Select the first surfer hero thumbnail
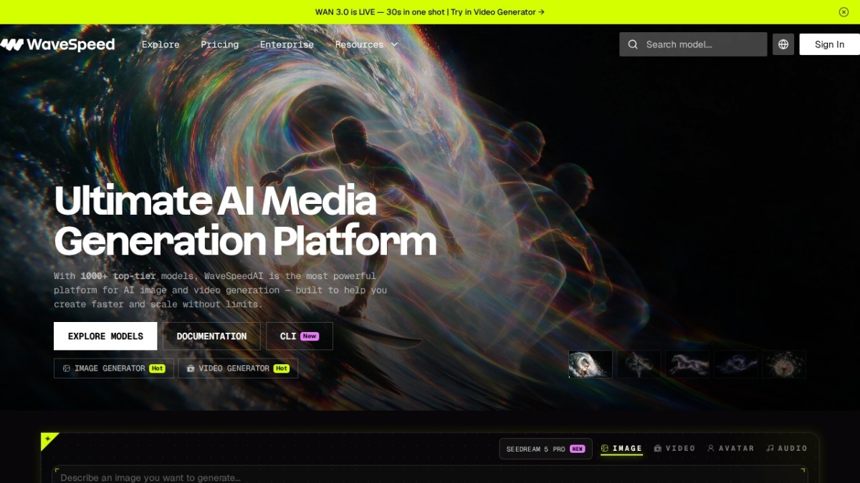Image resolution: width=860 pixels, height=483 pixels. click(591, 364)
